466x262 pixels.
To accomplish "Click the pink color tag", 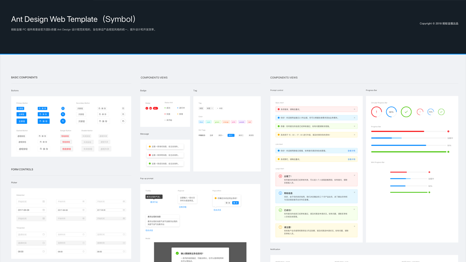I will (234, 122).
